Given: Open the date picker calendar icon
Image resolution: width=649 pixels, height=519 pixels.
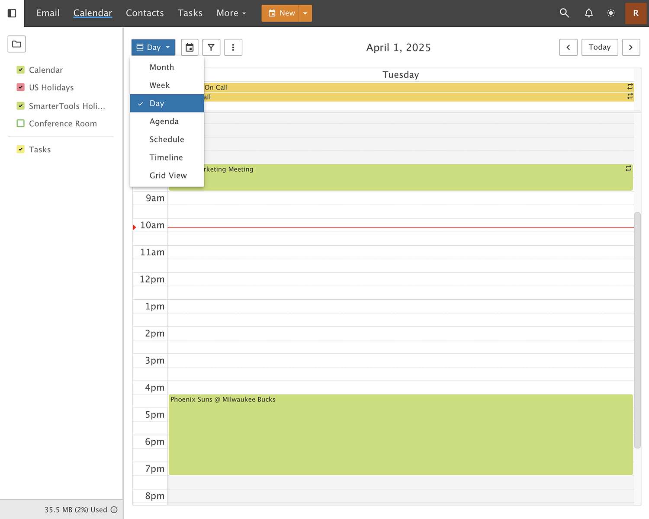Looking at the screenshot, I should (x=190, y=48).
